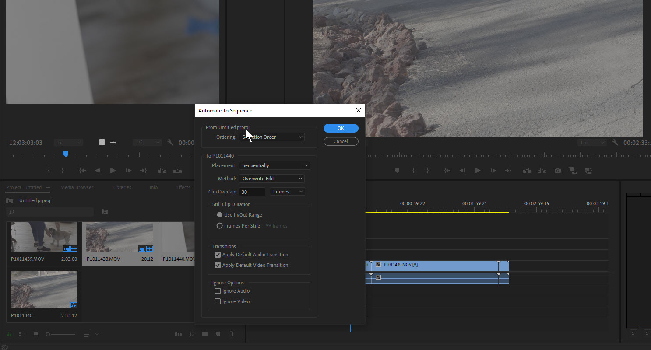Open the Placement dropdown set to Sequentially

coord(274,165)
